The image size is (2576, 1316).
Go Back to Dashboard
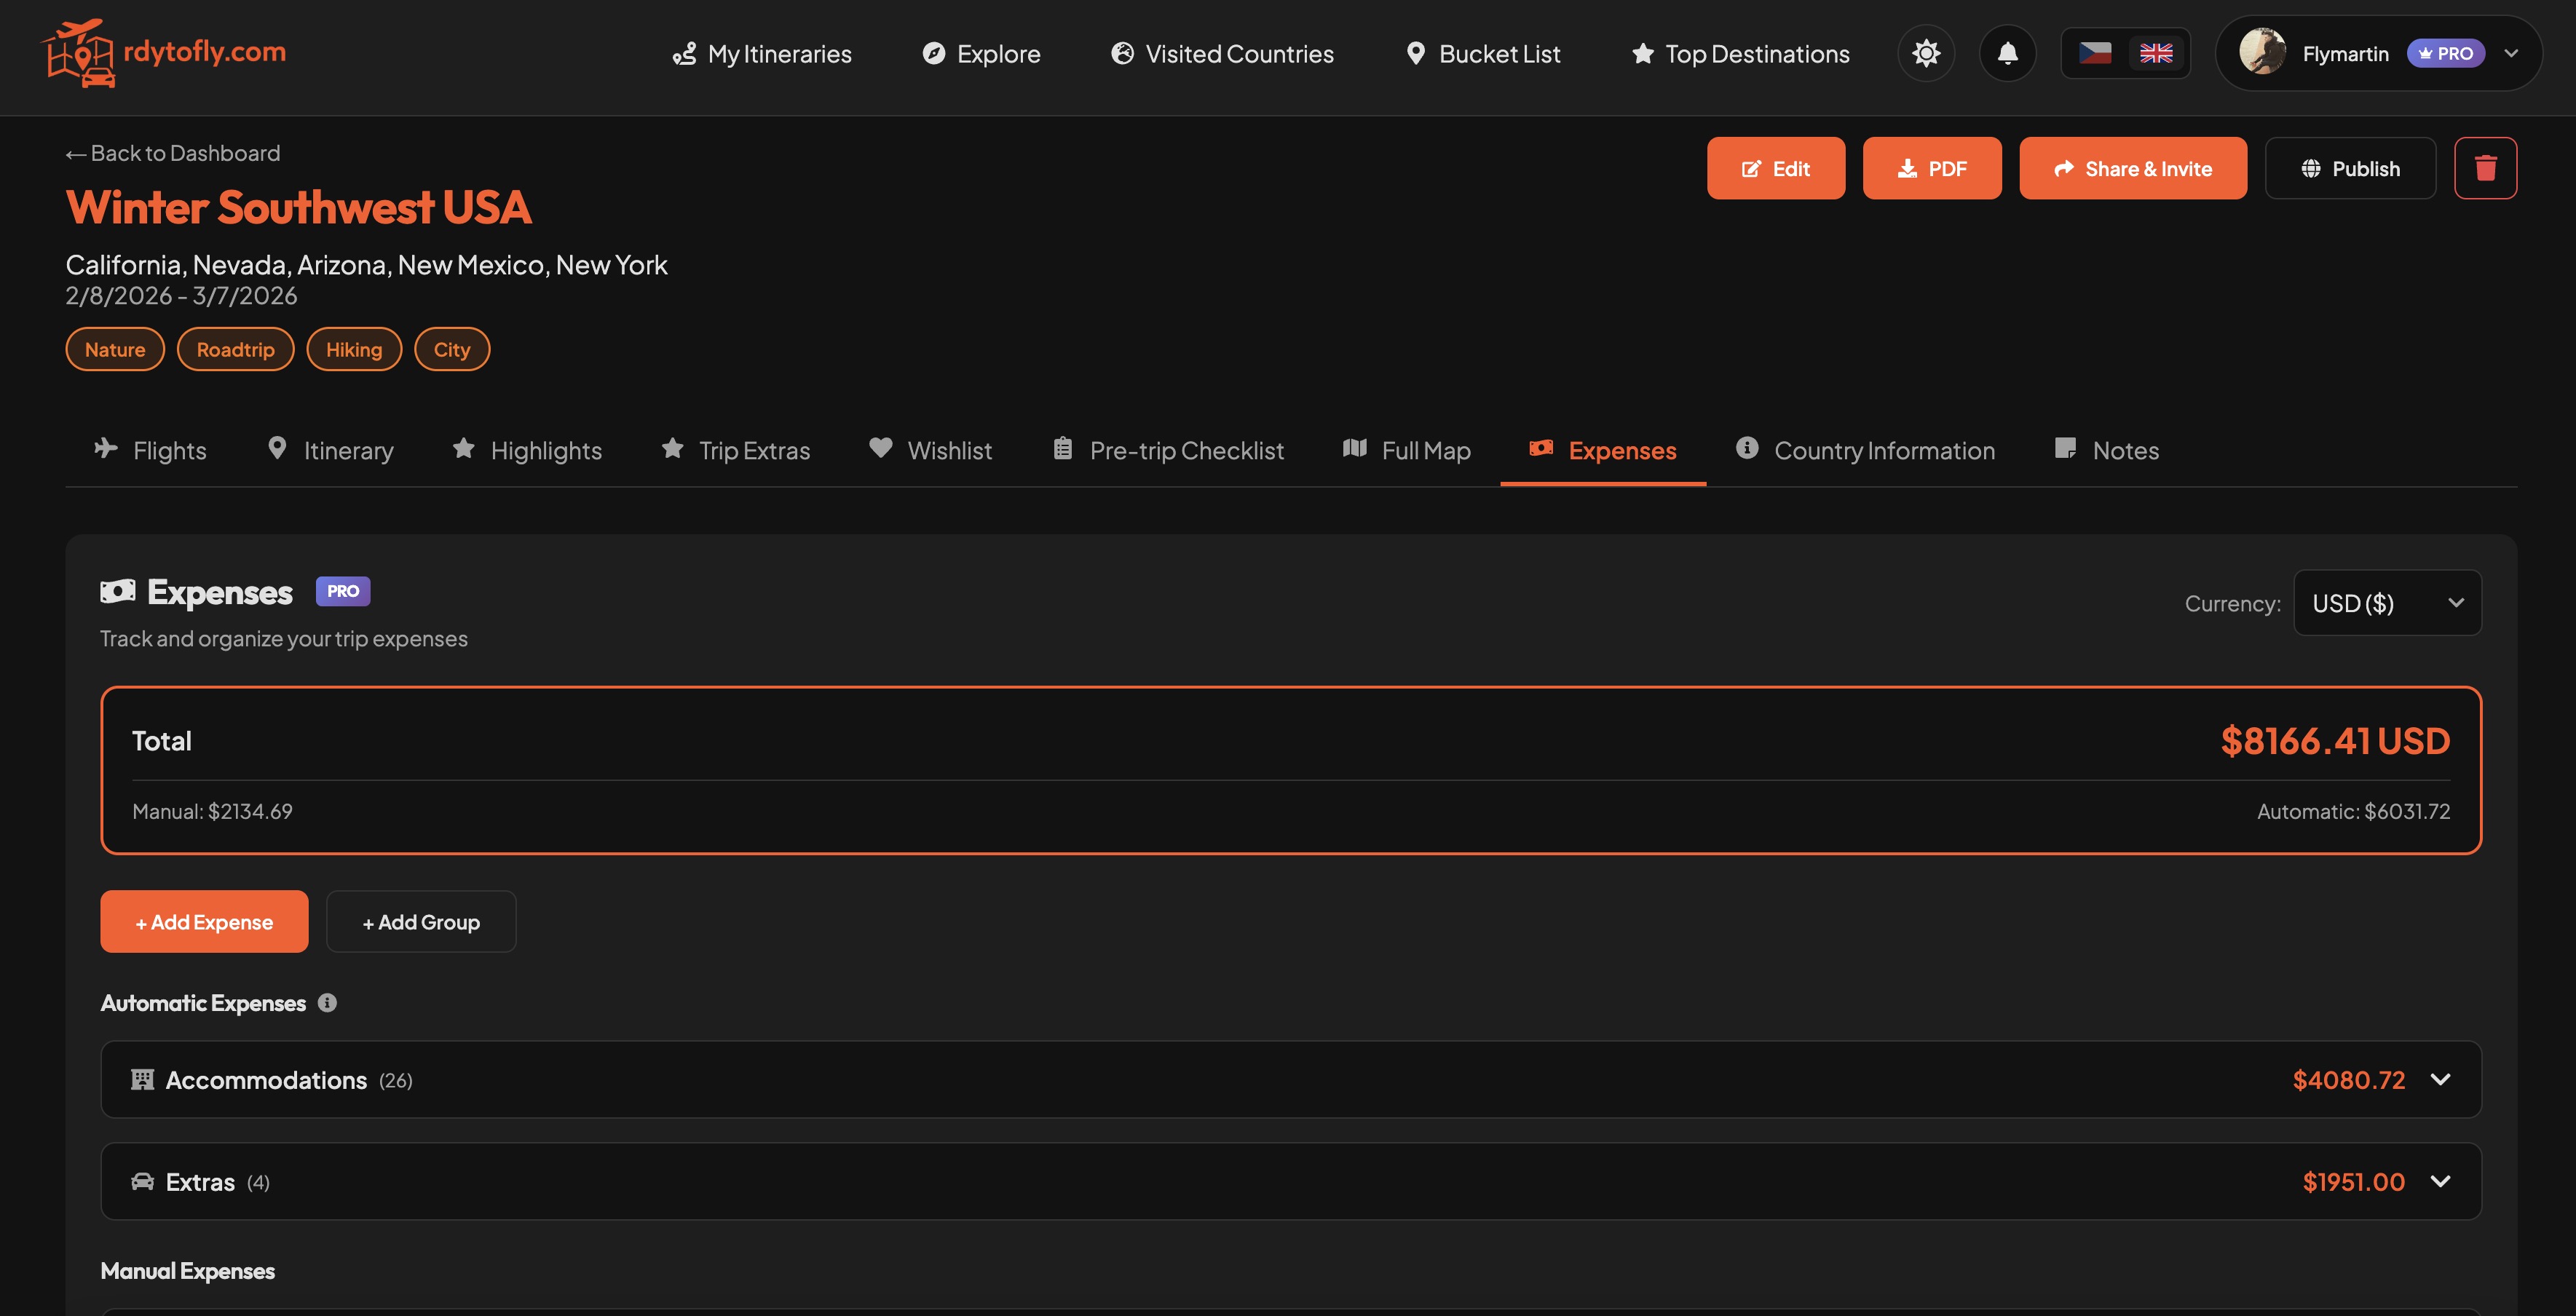(x=172, y=152)
